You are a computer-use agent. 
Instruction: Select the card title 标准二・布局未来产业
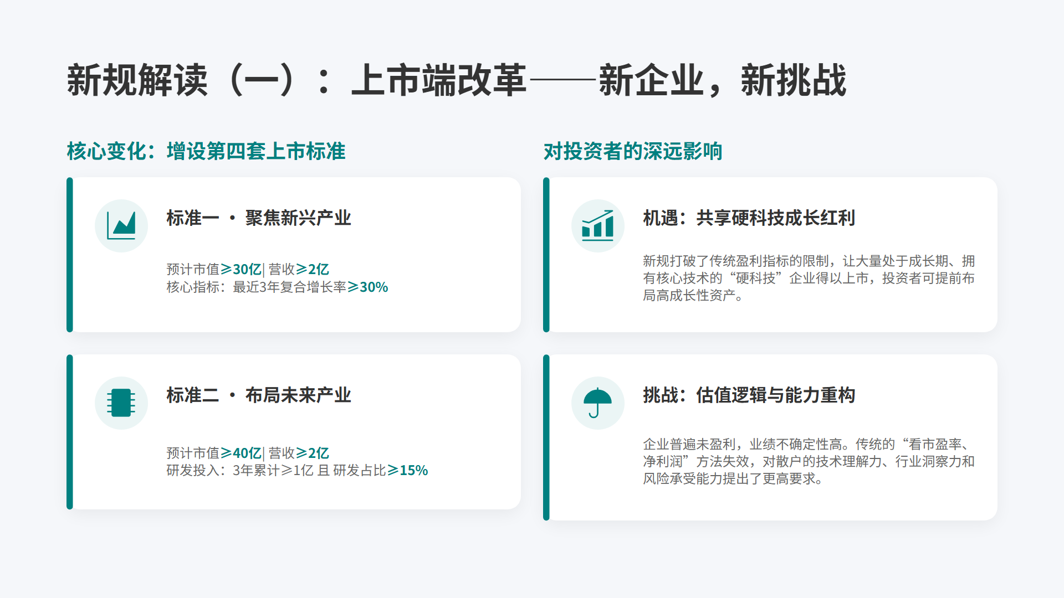pos(259,395)
